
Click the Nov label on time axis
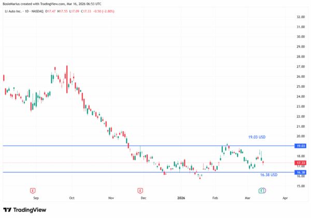[x=111, y=198]
